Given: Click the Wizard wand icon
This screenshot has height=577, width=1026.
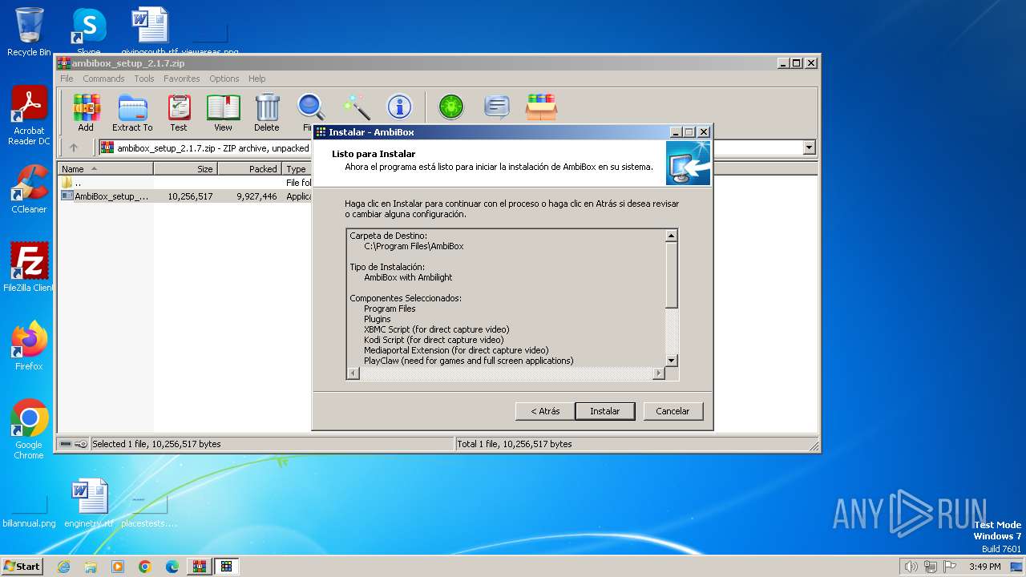Looking at the screenshot, I should [x=356, y=107].
